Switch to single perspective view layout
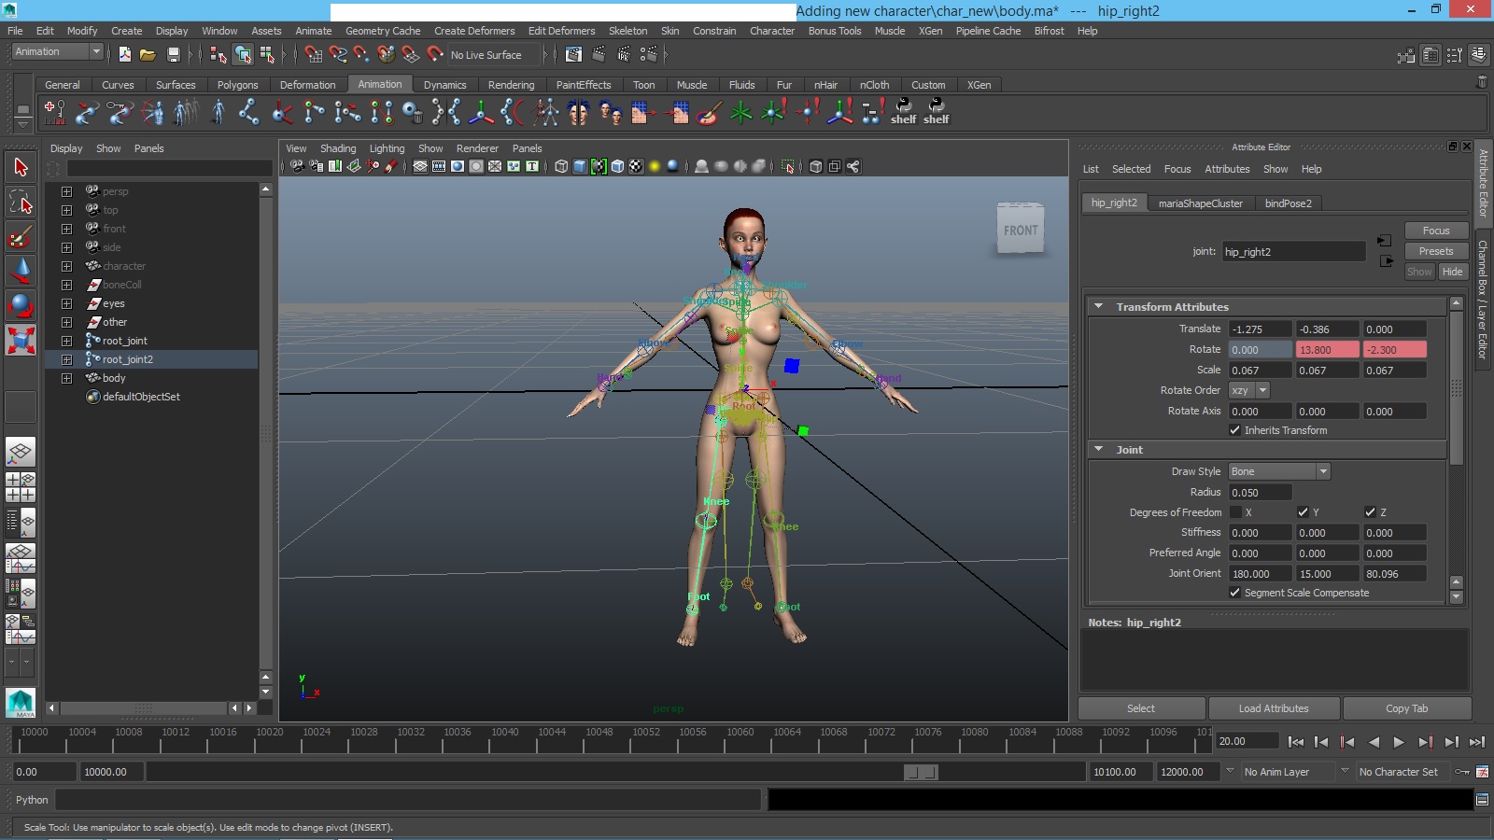 click(21, 453)
